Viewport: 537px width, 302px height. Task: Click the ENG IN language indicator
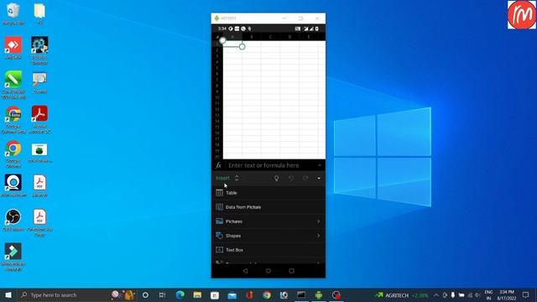pyautogui.click(x=488, y=295)
